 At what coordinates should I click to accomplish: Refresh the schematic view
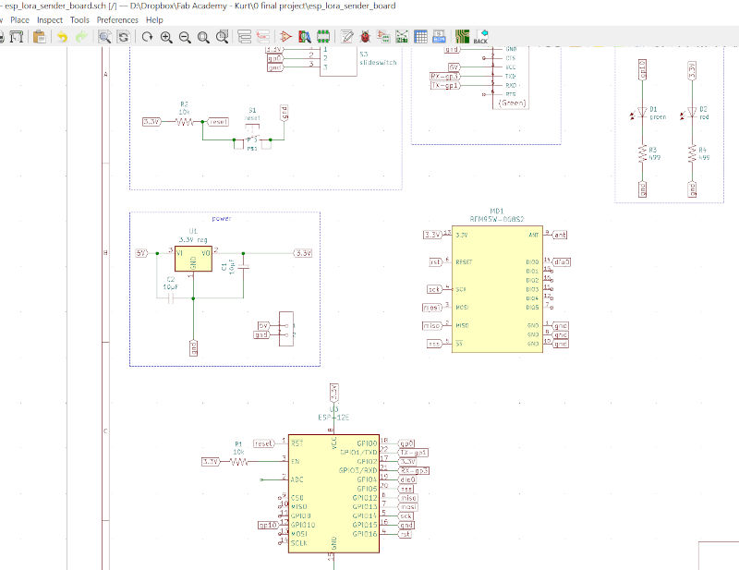click(147, 37)
